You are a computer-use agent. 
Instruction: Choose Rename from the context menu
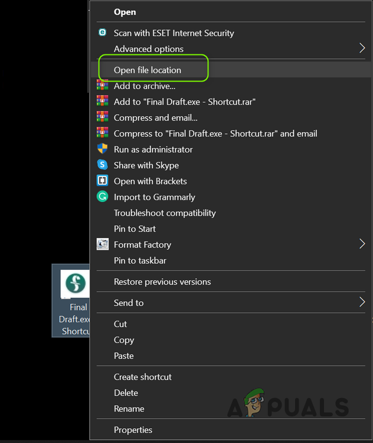pos(129,409)
